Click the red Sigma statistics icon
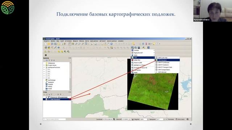Screen dimensions: 232x130 [x=146, y=44]
